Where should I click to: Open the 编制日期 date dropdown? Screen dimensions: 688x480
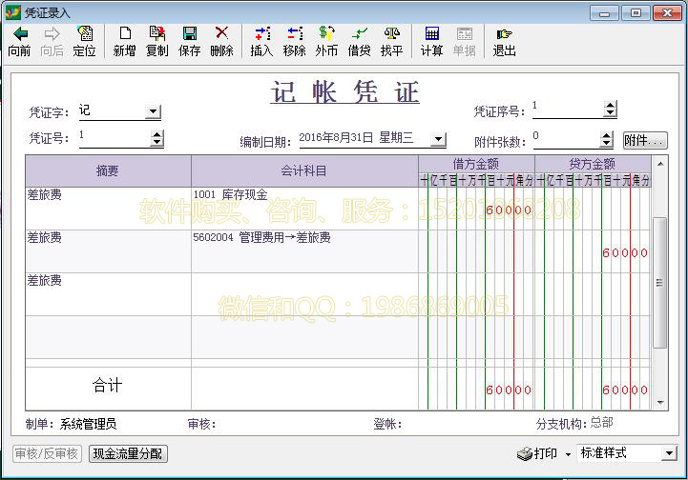[438, 139]
